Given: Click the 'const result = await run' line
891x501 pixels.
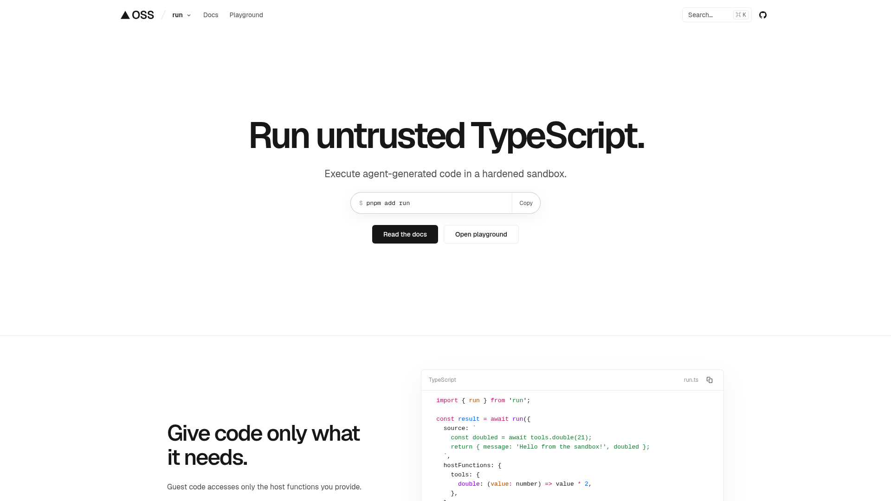Looking at the screenshot, I should (x=483, y=419).
